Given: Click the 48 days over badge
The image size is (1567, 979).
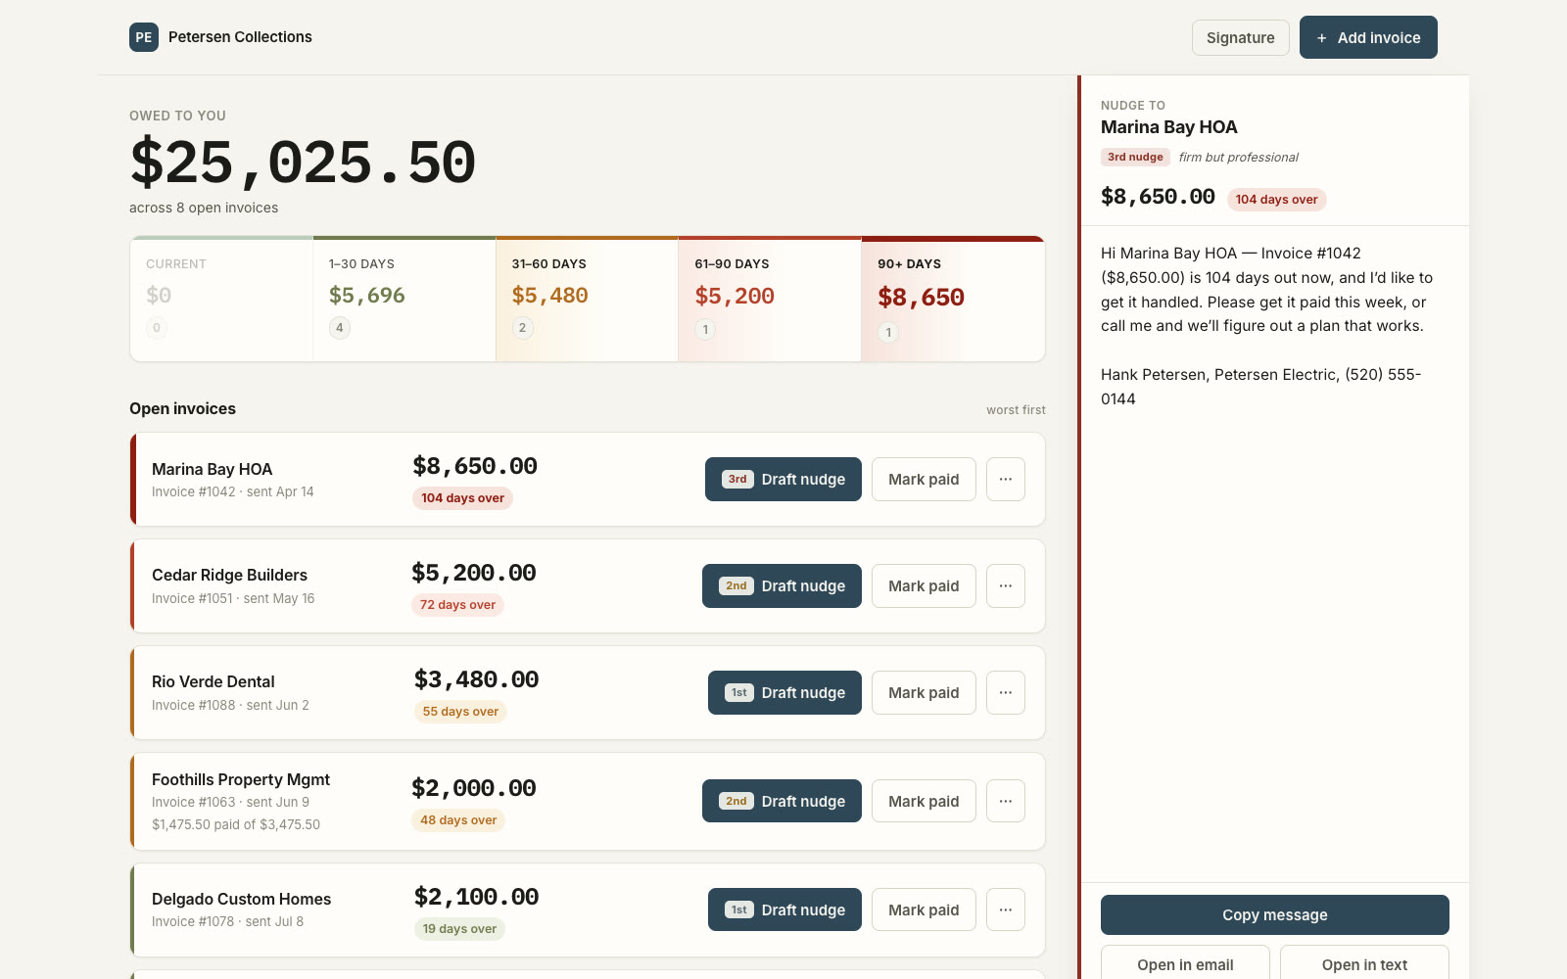Looking at the screenshot, I should point(458,820).
